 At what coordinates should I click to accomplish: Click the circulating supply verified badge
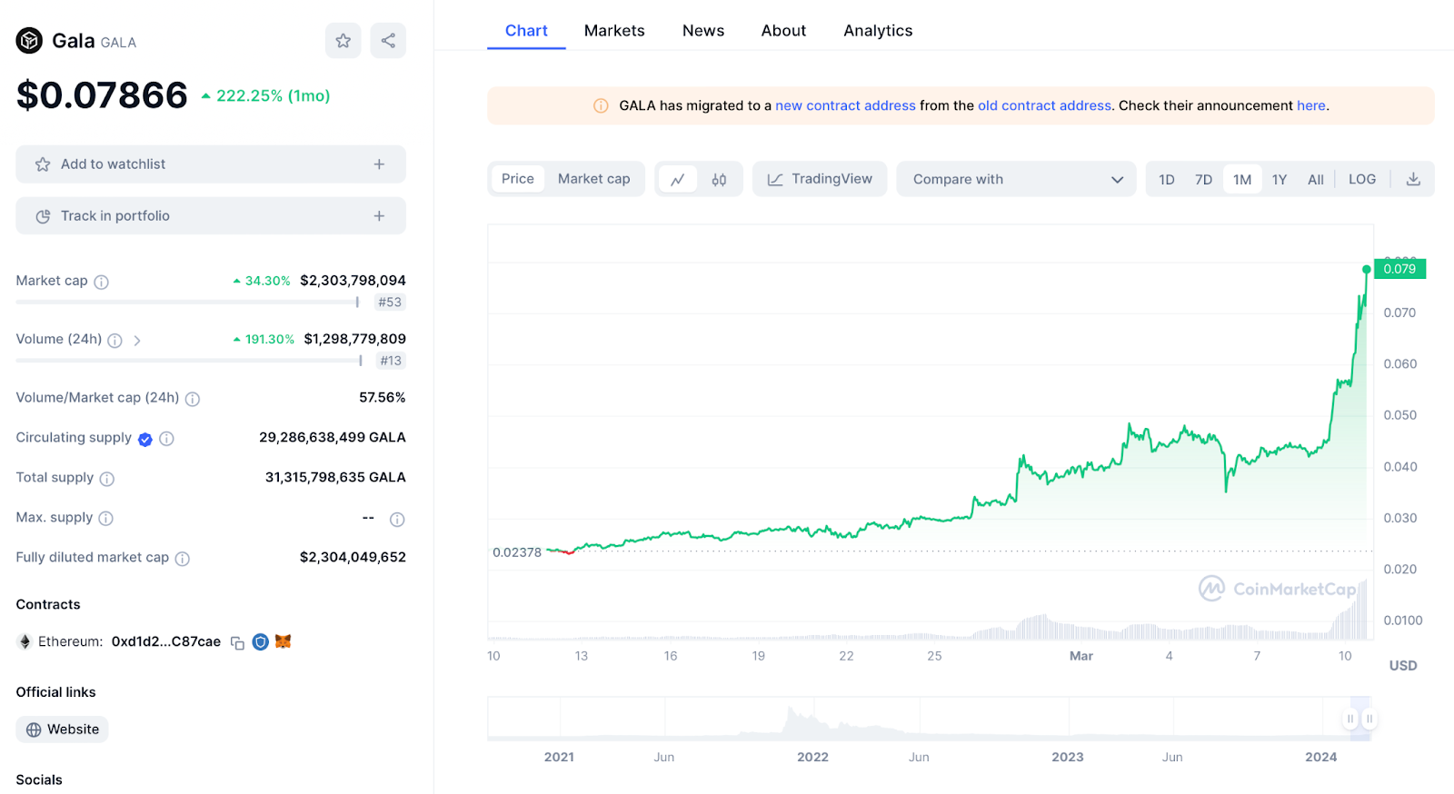pos(145,439)
